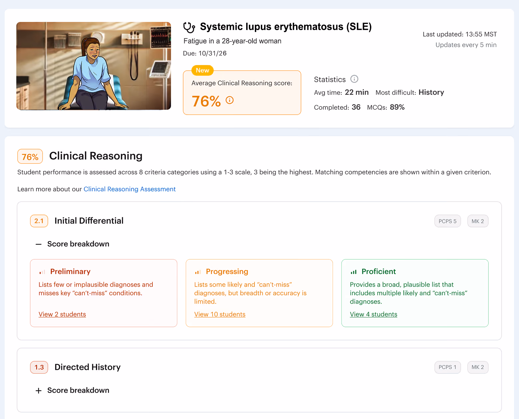Image resolution: width=519 pixels, height=419 pixels.
Task: Click the PCPS 5 competency tag
Action: click(447, 221)
